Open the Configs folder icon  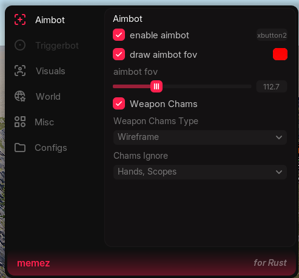pyautogui.click(x=20, y=147)
